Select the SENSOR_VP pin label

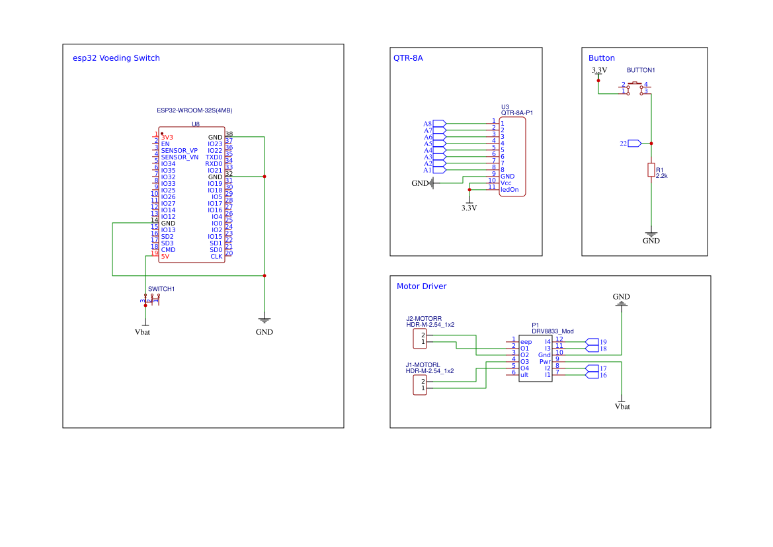click(x=179, y=151)
